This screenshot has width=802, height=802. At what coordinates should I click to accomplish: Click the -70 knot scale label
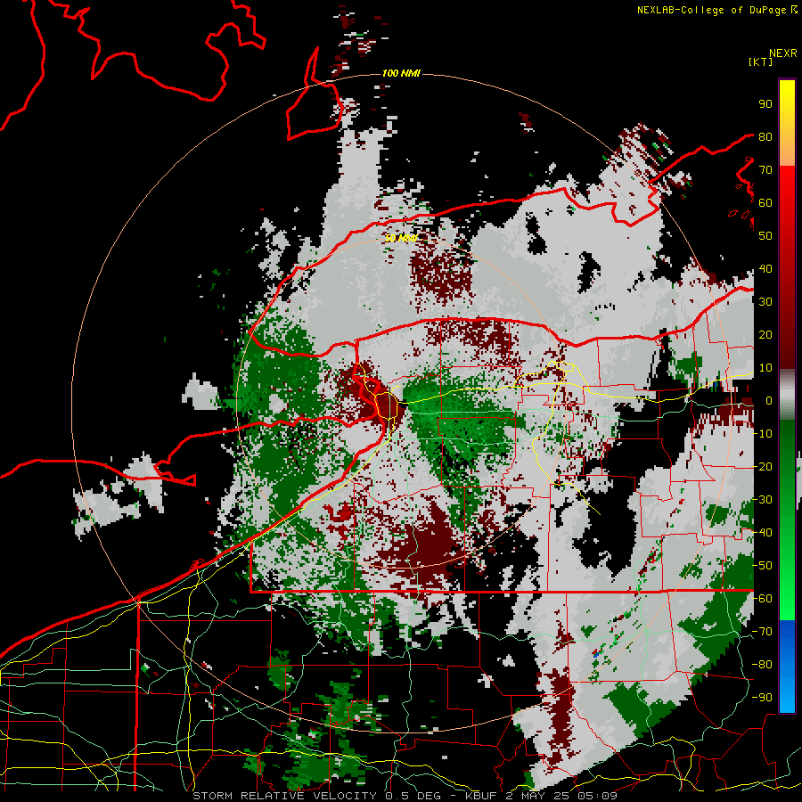[x=763, y=632]
